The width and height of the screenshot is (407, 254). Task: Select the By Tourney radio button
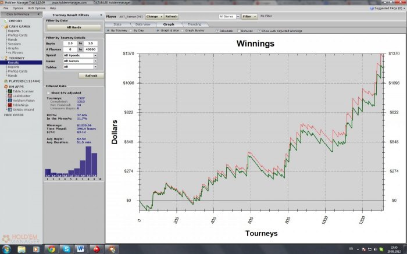108,31
